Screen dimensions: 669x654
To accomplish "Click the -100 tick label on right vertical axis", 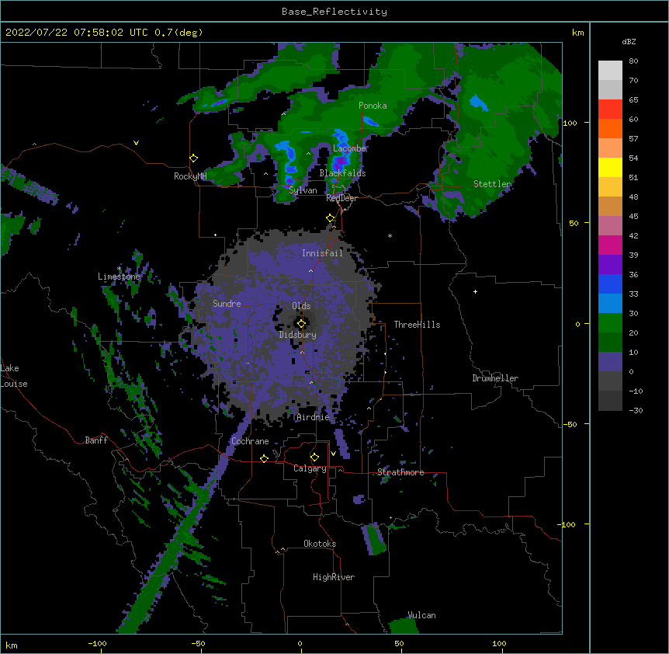I will (x=567, y=524).
